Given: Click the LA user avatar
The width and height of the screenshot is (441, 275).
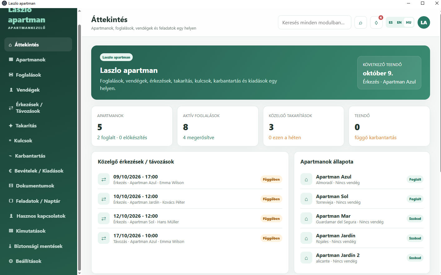Looking at the screenshot, I should pos(424,22).
